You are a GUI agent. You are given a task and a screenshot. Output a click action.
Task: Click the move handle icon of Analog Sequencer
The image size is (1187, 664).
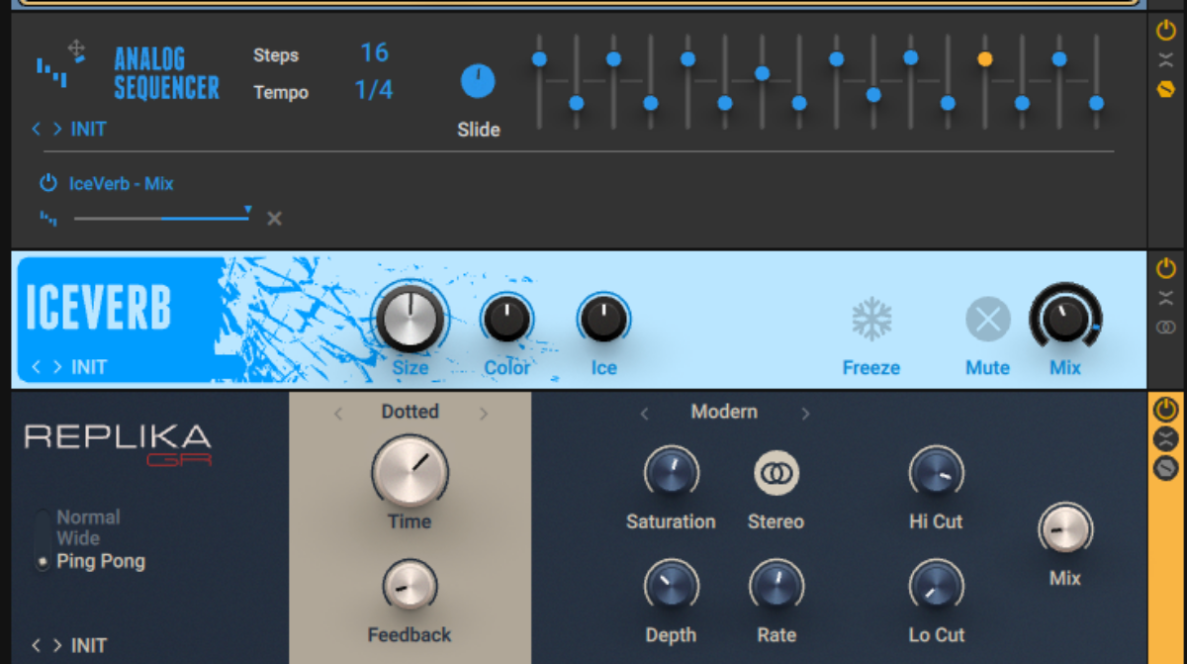76,48
